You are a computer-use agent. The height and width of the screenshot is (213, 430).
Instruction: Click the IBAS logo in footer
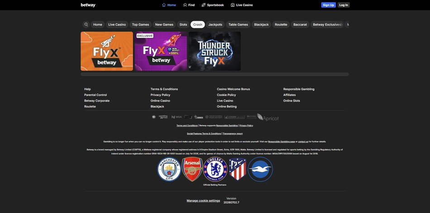pos(199,117)
